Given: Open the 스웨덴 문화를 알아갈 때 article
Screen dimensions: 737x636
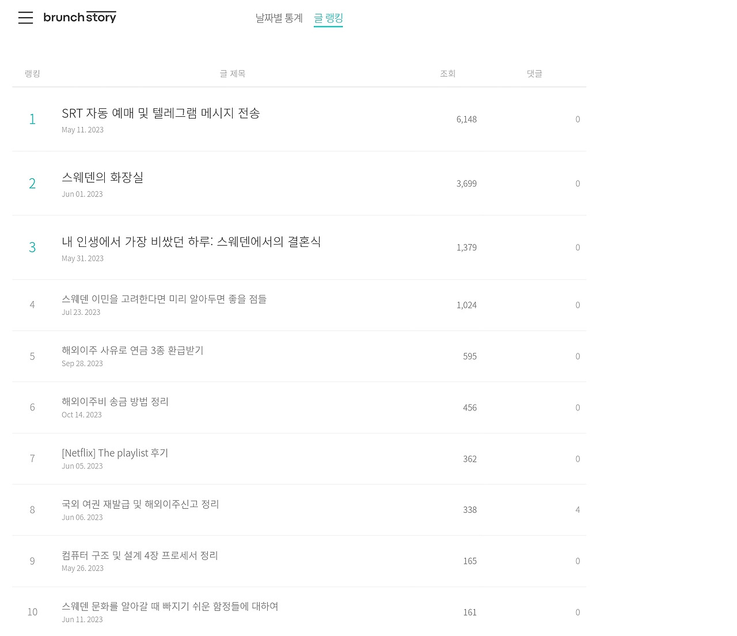Looking at the screenshot, I should 170,606.
